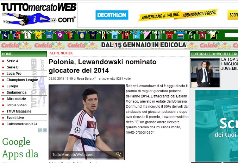This screenshot has height=163, width=238.
Task: Click the AdChoices triangle icon on ad
Action: 40,130
